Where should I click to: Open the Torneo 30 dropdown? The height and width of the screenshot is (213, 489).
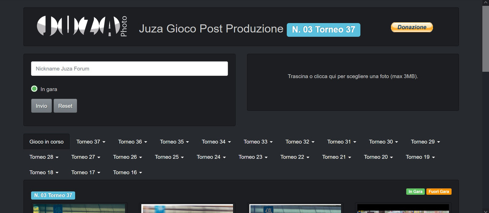point(384,141)
